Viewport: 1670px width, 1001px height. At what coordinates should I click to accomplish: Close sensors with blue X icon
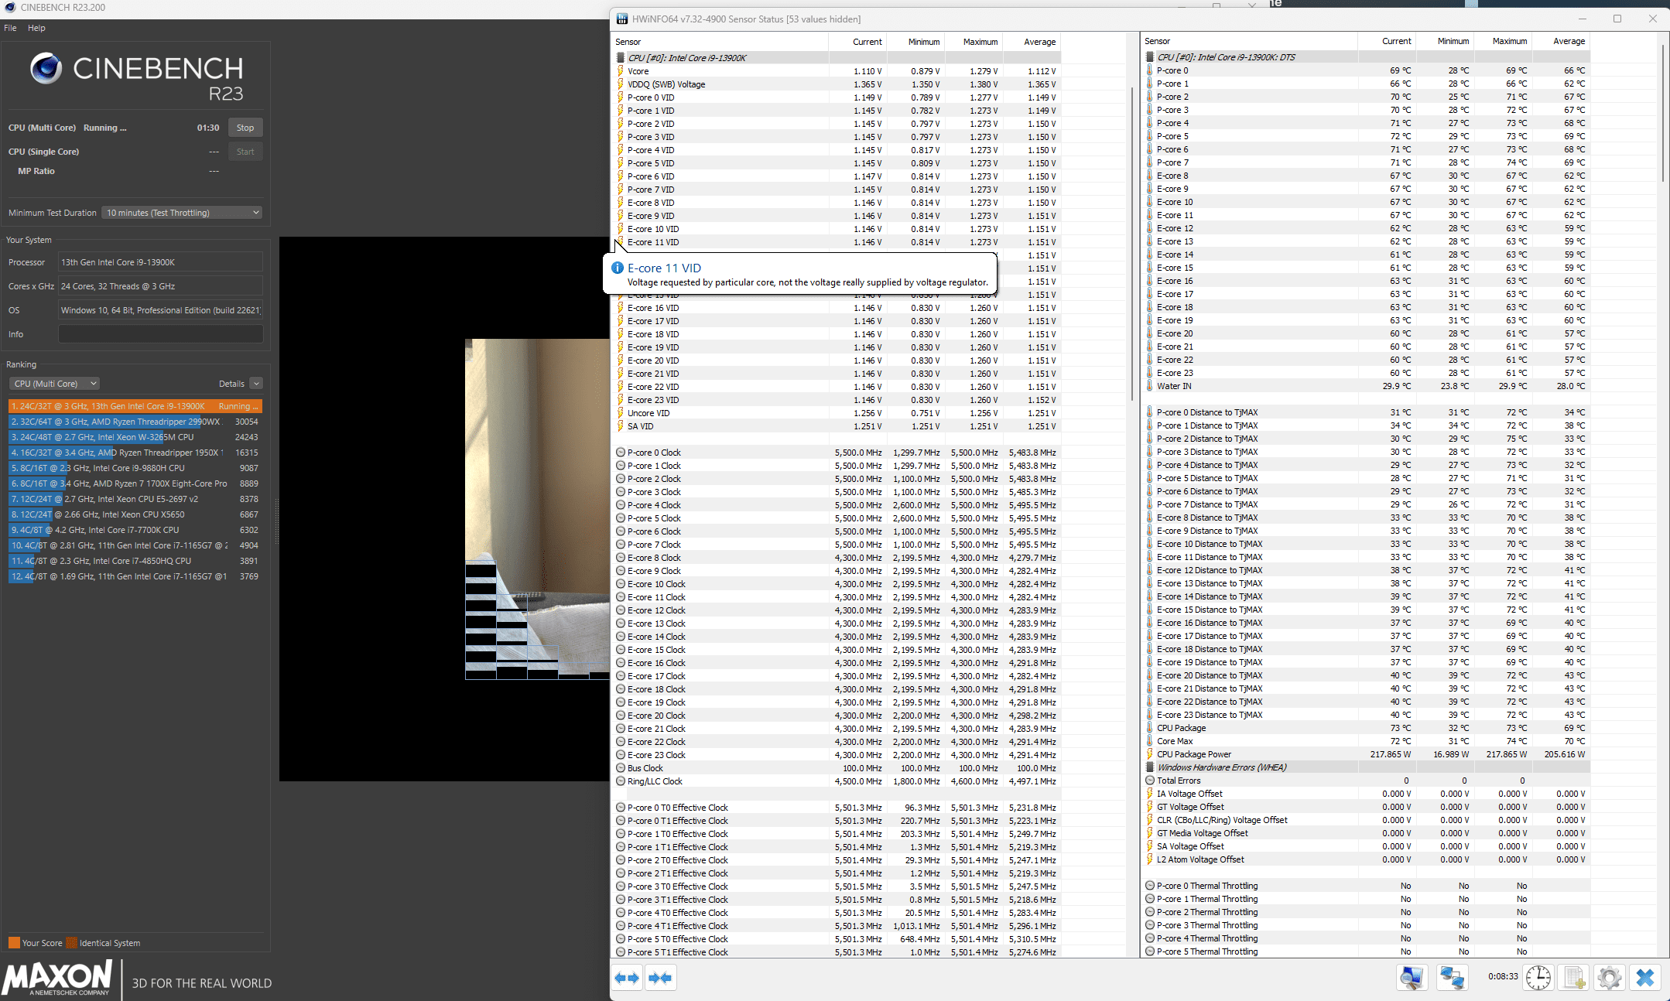coord(1645,978)
